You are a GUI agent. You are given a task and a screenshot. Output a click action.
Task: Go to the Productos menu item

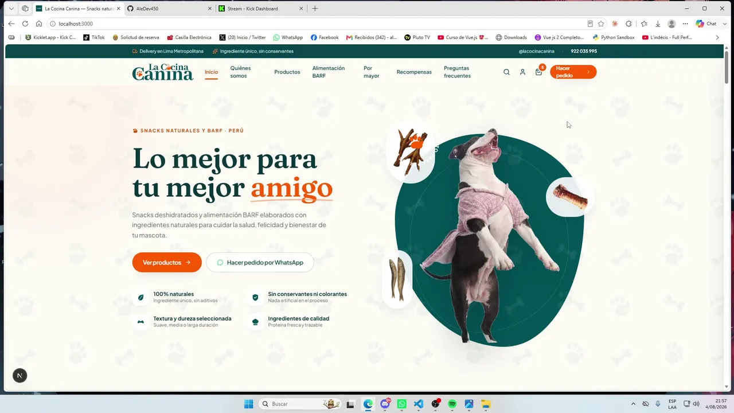tap(287, 72)
